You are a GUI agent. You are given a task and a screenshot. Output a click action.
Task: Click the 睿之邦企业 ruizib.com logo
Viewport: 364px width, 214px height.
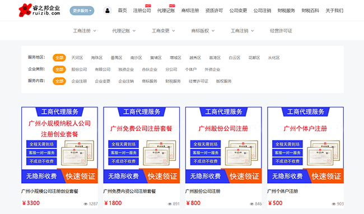[39, 10]
